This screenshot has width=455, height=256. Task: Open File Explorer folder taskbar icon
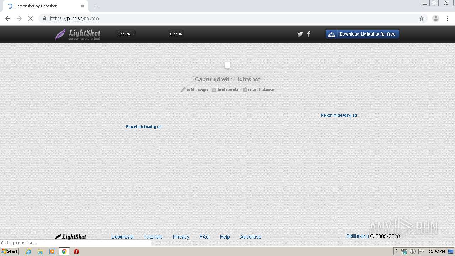pos(40,251)
